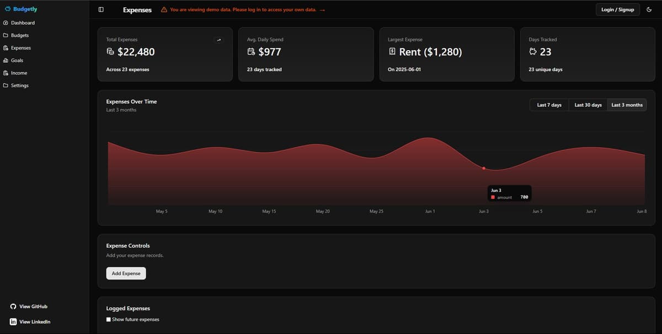
Task: Click the Login / Signup button
Action: coord(617,9)
